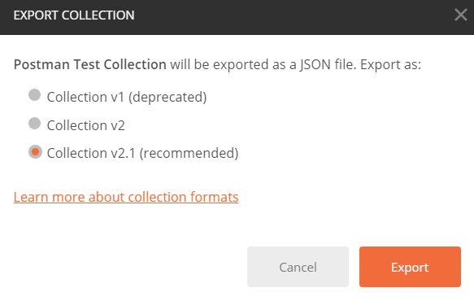Cancel the collection export
The height and width of the screenshot is (301, 474).
[x=298, y=267]
